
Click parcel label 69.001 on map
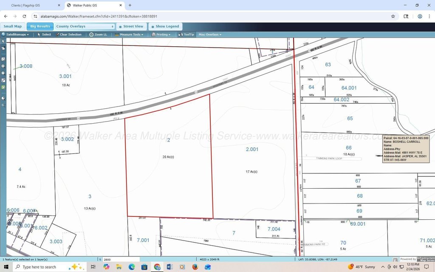tap(358, 224)
